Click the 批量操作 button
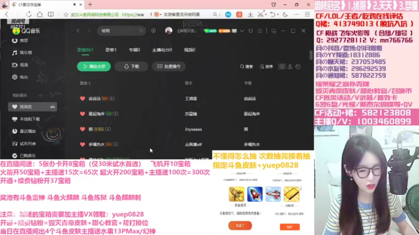Screen dimensions: 419x235 pyautogui.click(x=169, y=66)
